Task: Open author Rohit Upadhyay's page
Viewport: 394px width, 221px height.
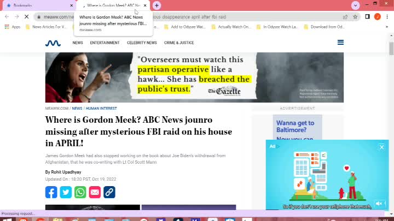Action: click(66, 172)
